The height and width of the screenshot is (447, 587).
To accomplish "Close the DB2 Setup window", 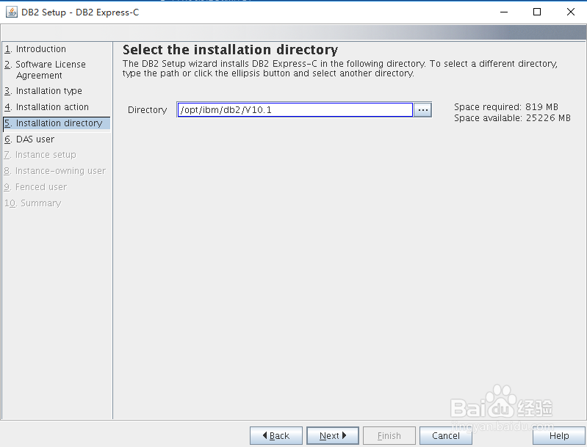I will 571,12.
